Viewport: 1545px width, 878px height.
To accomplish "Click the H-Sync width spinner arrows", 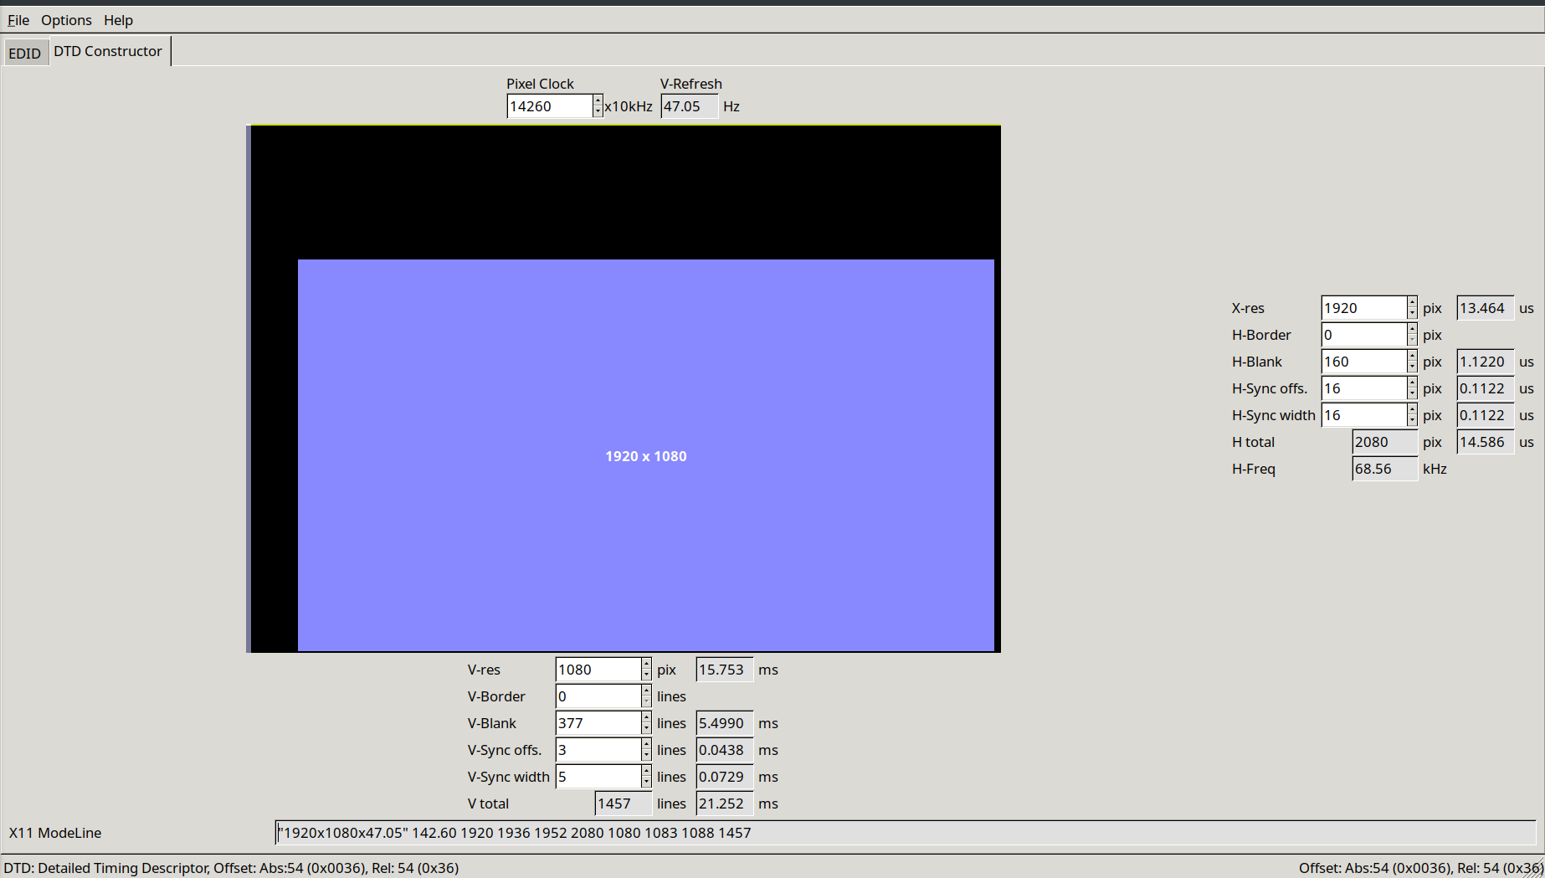I will click(x=1413, y=415).
